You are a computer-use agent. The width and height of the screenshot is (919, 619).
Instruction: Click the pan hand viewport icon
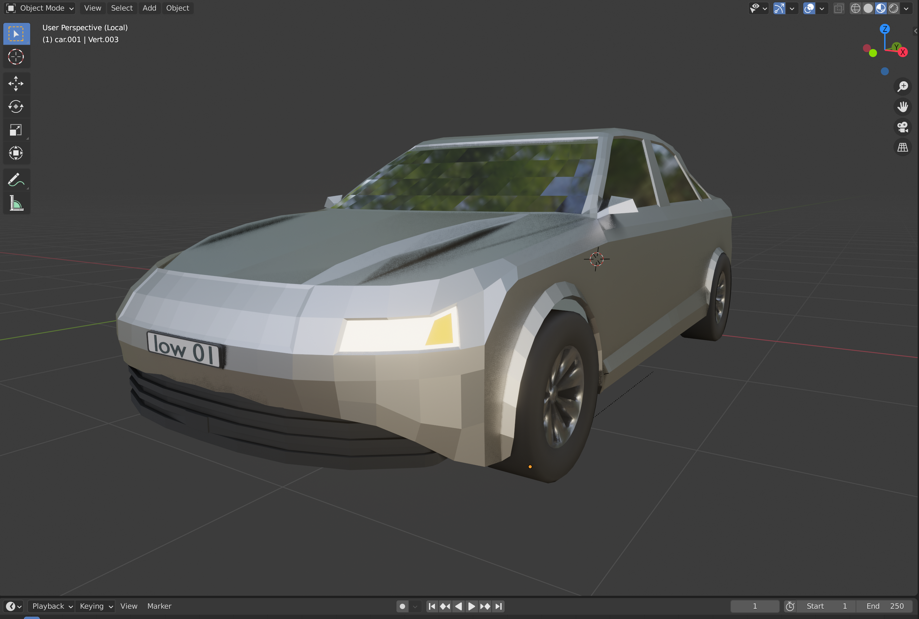click(x=902, y=106)
